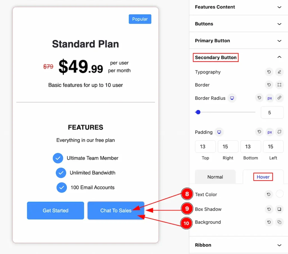
Task: Select 'Everything in our free plan' text
Action: pyautogui.click(x=85, y=140)
